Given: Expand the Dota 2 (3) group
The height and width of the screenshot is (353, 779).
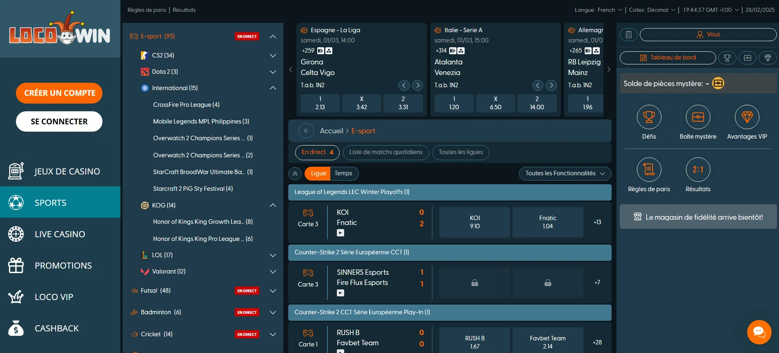Looking at the screenshot, I should 273,72.
